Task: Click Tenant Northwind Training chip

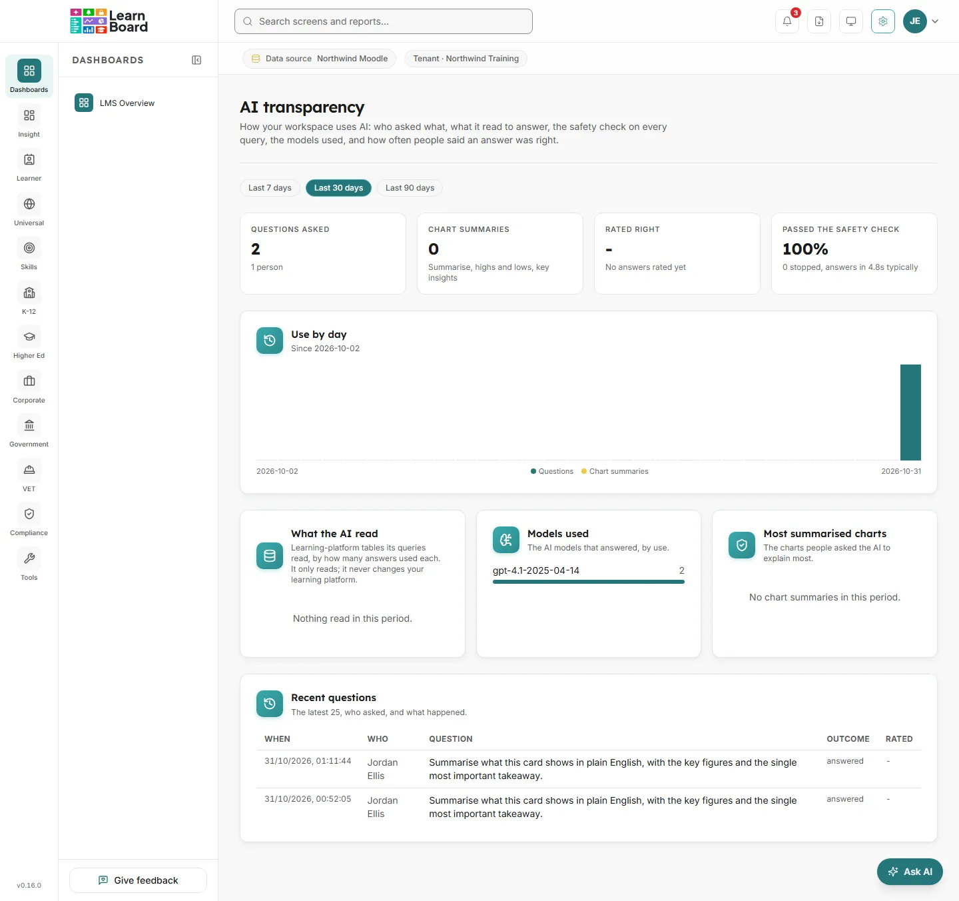Action: 466,59
